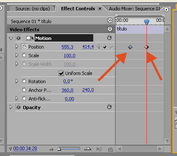This screenshot has height=156, width=177.
Task: Click the Anchor Point Y value 240,0
Action: [x=88, y=90]
